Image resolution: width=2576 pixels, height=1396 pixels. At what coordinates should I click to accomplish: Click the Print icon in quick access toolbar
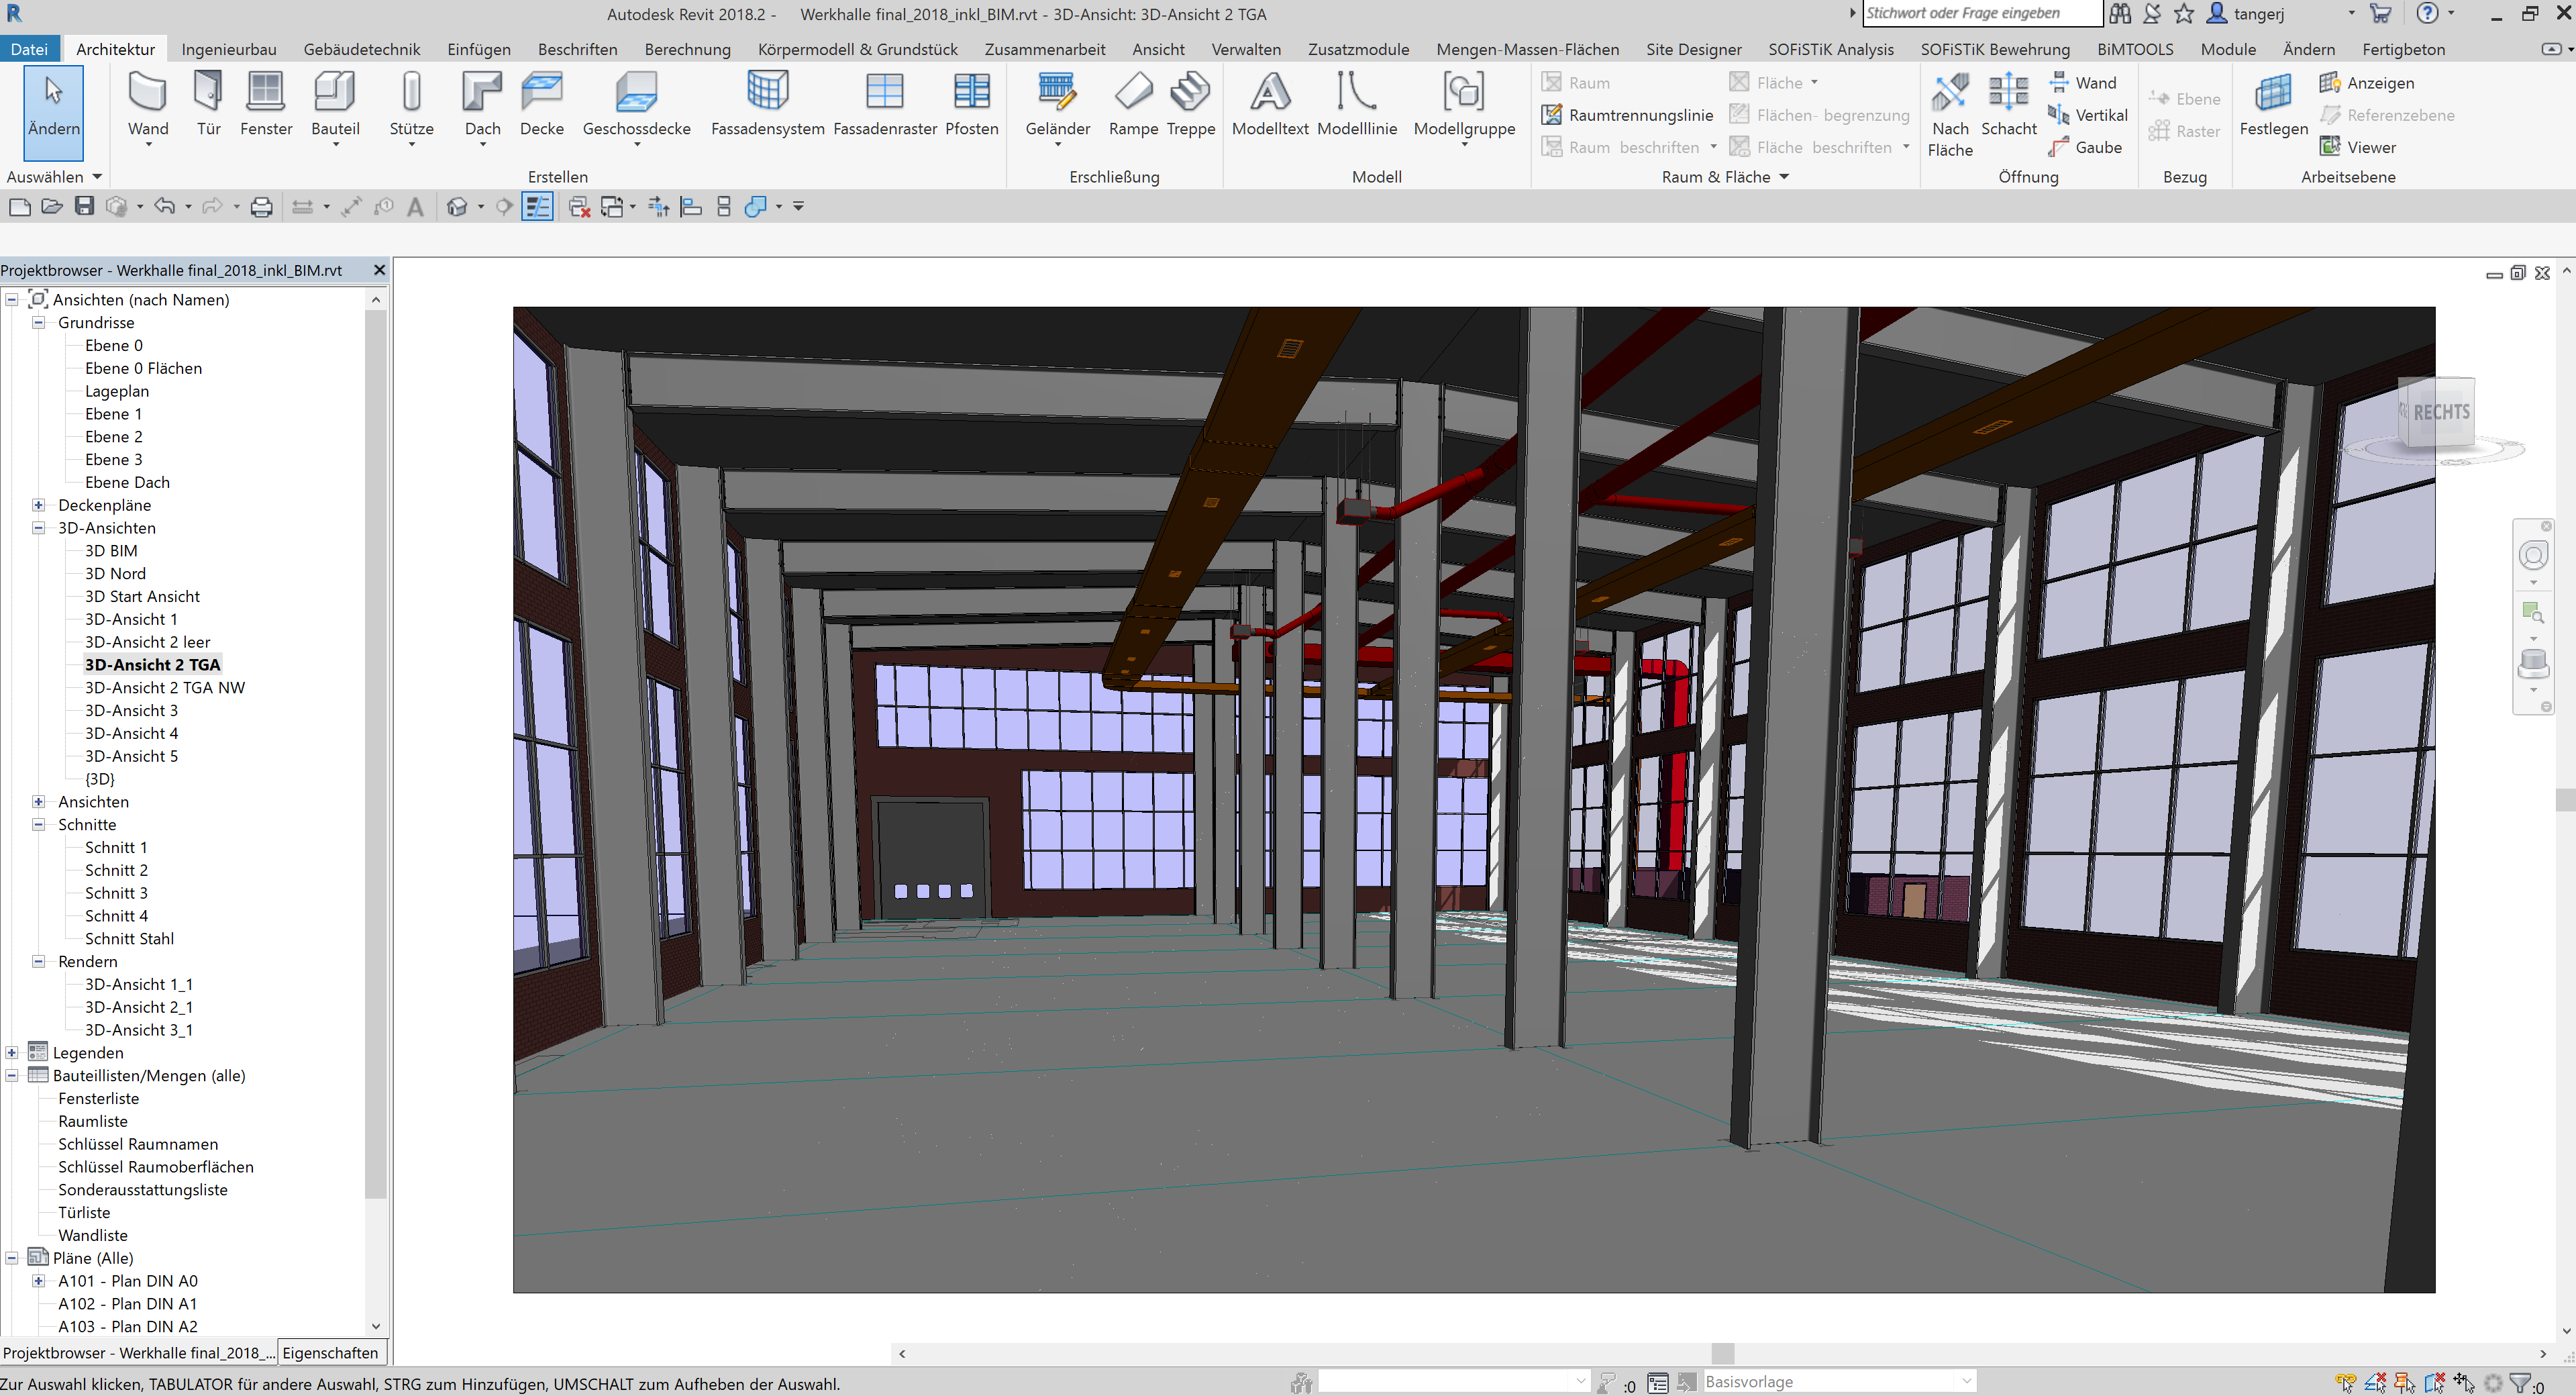pyautogui.click(x=260, y=206)
